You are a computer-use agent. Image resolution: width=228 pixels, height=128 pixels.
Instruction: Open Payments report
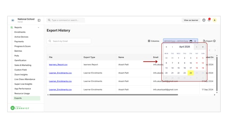tap(19, 42)
